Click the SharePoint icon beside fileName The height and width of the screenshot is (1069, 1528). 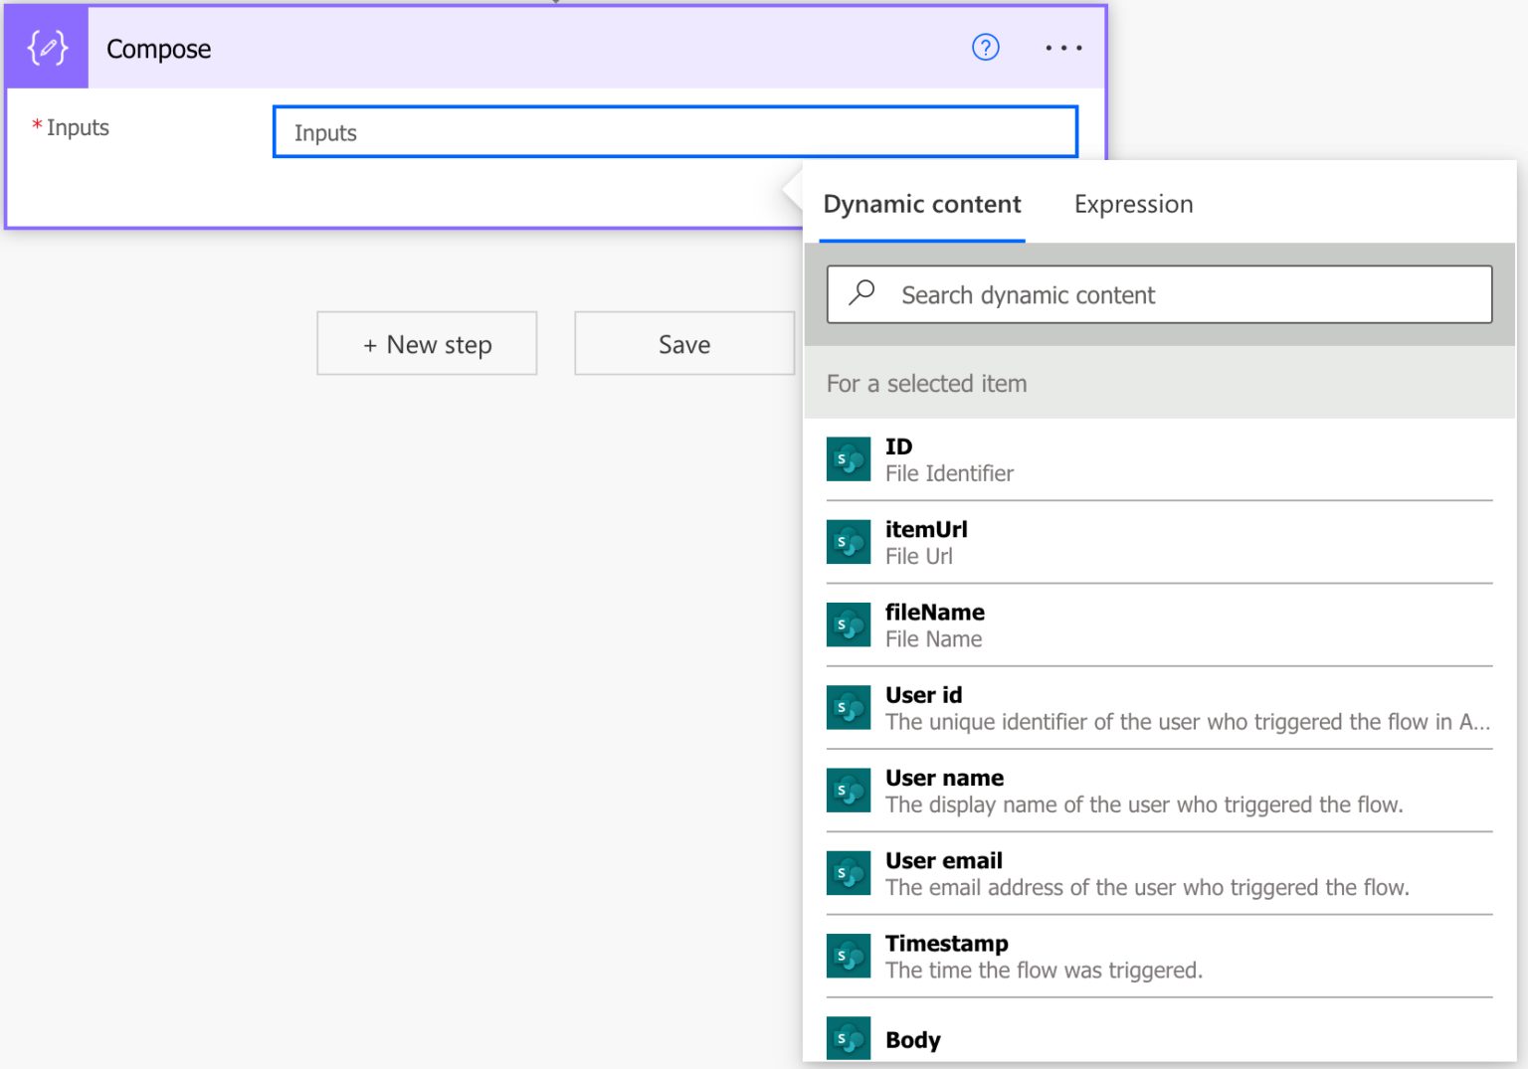[848, 624]
